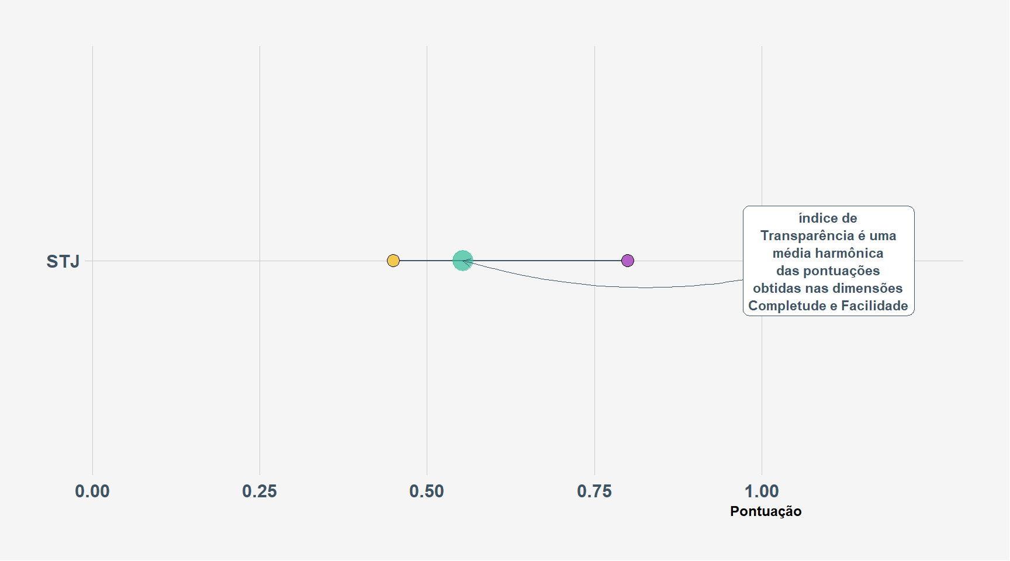Click the annotation box about Índice de Transparência
This screenshot has width=1010, height=561.
click(x=829, y=261)
